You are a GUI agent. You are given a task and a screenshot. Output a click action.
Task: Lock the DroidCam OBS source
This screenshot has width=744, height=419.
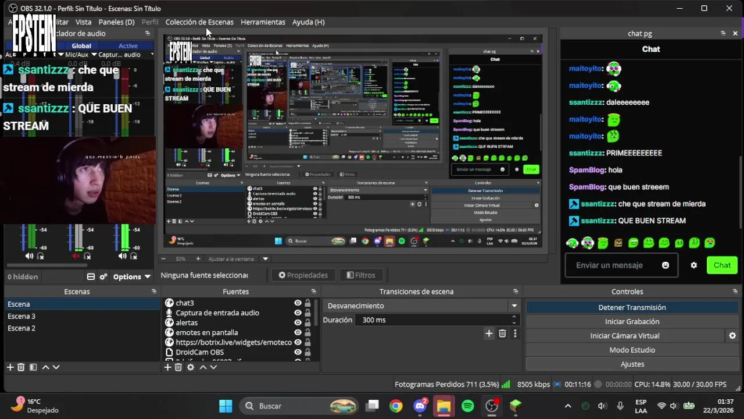click(307, 353)
